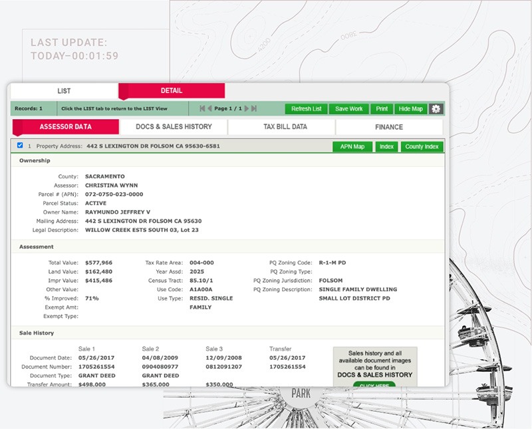Toggle the property record 1 checkbox
The width and height of the screenshot is (532, 429).
tap(20, 145)
